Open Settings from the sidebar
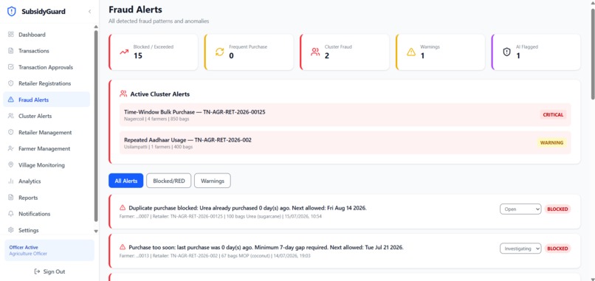Image resolution: width=595 pixels, height=281 pixels. [47, 230]
